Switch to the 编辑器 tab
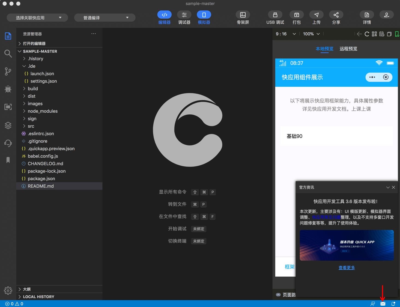This screenshot has width=400, height=307. point(164,17)
